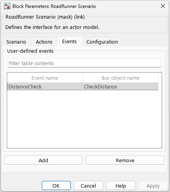Close the Block Parameters dialog
Viewport: 170px width, 192px height.
click(x=163, y=6)
